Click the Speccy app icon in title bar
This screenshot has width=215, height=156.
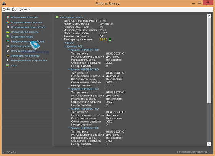4,3
